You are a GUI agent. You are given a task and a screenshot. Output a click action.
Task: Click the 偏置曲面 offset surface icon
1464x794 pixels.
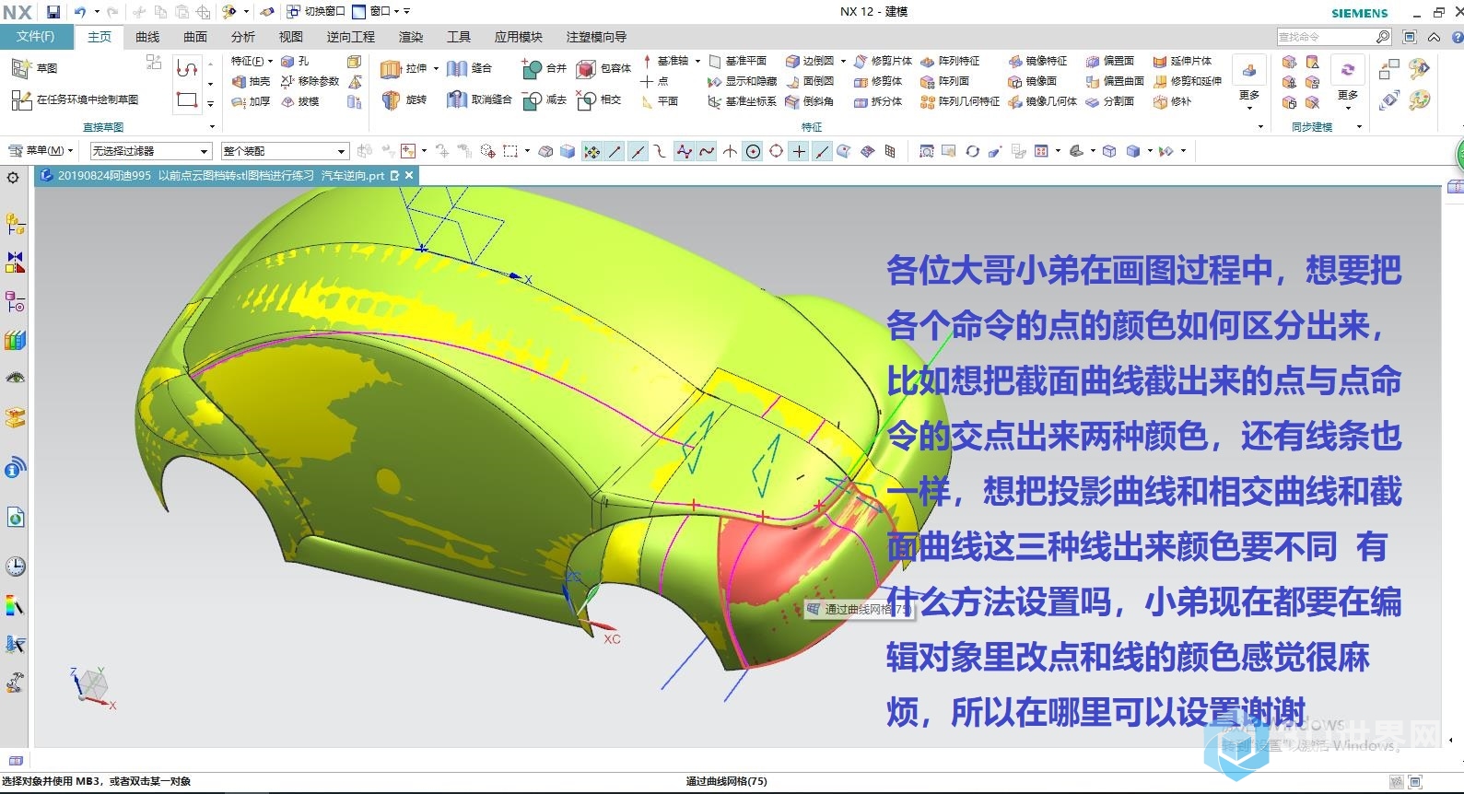click(1093, 81)
